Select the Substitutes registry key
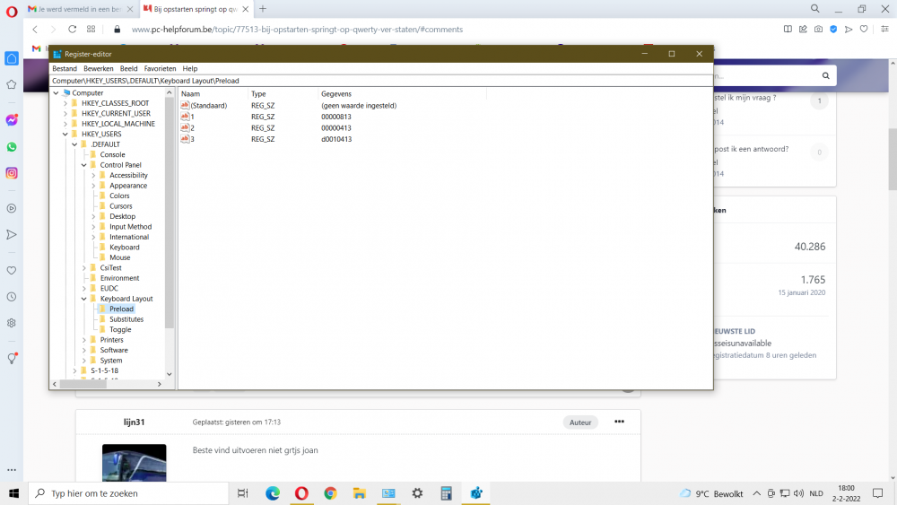Screen dimensions: 897x505 [126, 319]
